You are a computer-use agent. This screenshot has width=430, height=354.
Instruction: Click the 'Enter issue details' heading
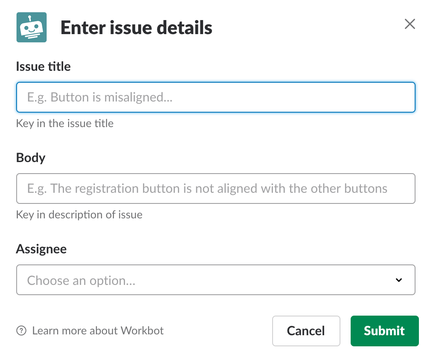(137, 28)
